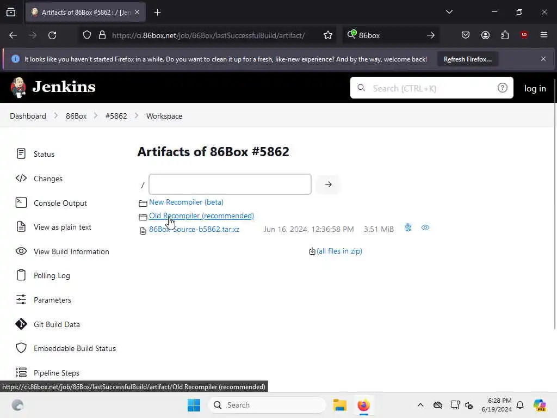557x418 pixels.
Task: Open the Console Output terminal icon
Action: coord(21,202)
